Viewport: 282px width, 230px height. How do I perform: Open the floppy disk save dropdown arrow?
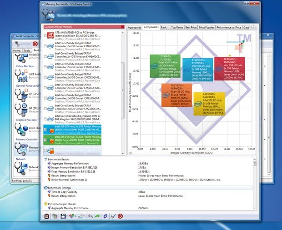tap(66, 216)
